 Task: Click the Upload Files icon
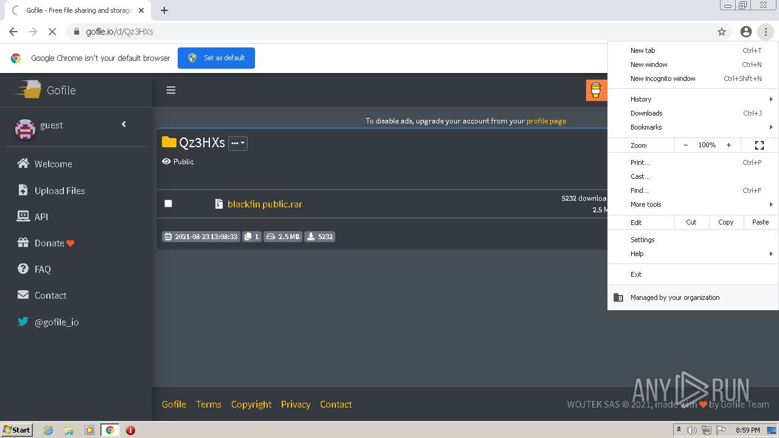23,190
